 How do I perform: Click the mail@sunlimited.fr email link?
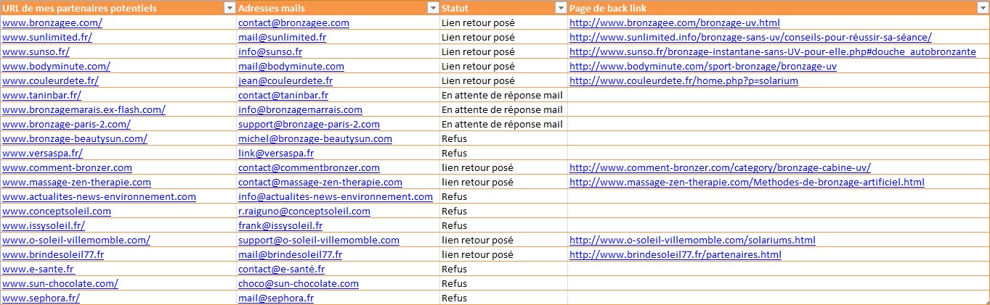282,37
